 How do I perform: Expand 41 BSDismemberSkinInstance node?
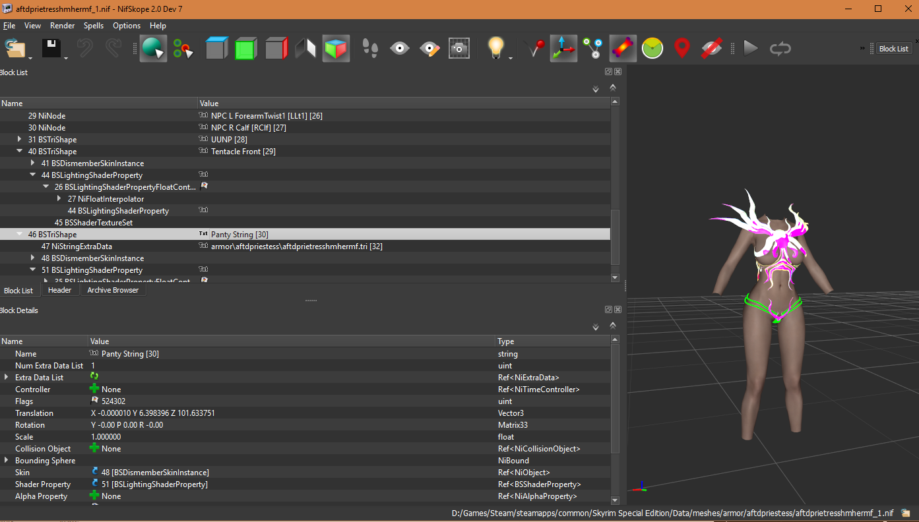33,163
